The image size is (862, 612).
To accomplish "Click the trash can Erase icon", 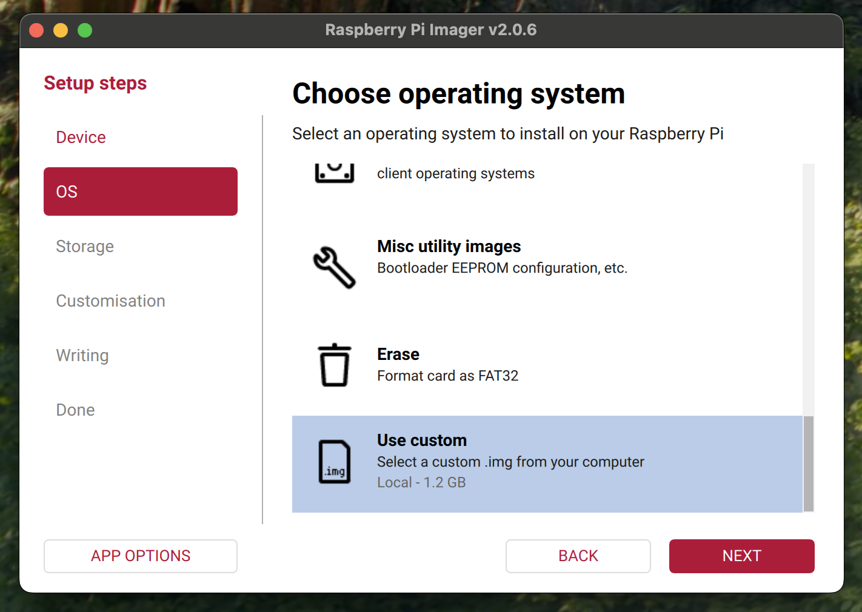I will coord(335,365).
